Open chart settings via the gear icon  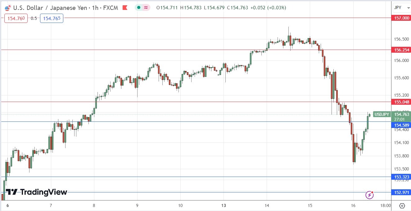pyautogui.click(x=402, y=205)
